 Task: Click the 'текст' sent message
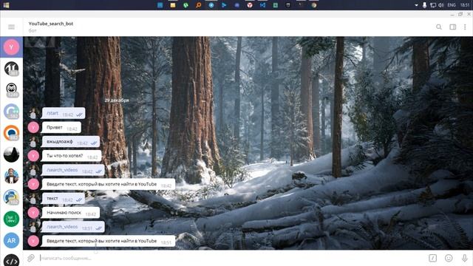[x=64, y=199]
